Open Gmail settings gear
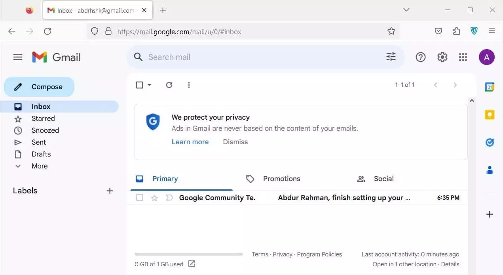This screenshot has height=275, width=503. tap(442, 57)
